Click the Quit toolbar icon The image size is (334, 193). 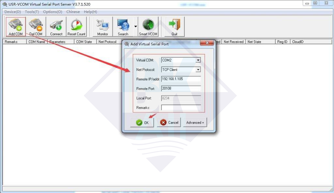pos(174,27)
